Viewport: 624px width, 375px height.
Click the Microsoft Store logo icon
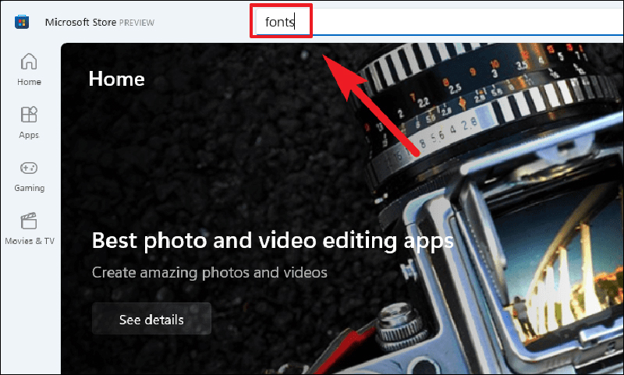pyautogui.click(x=22, y=22)
